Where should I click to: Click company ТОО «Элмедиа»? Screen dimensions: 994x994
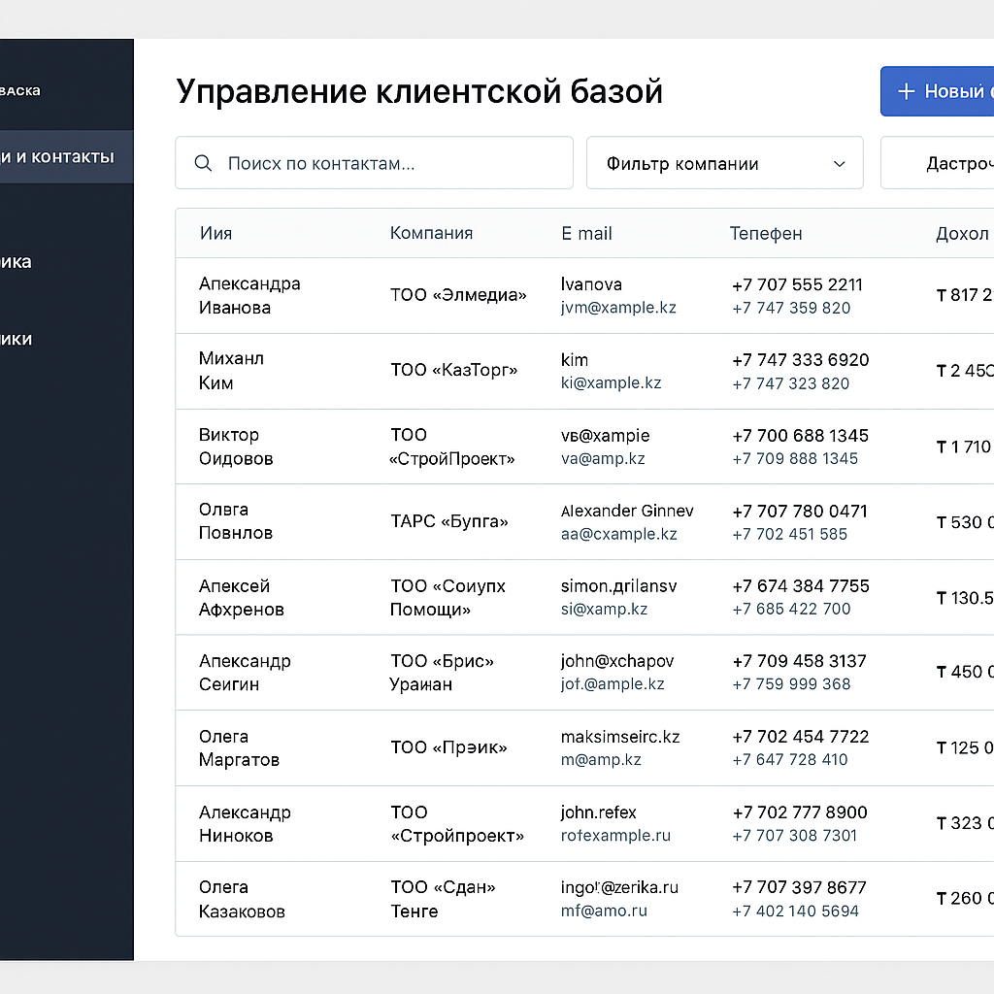[x=458, y=295]
